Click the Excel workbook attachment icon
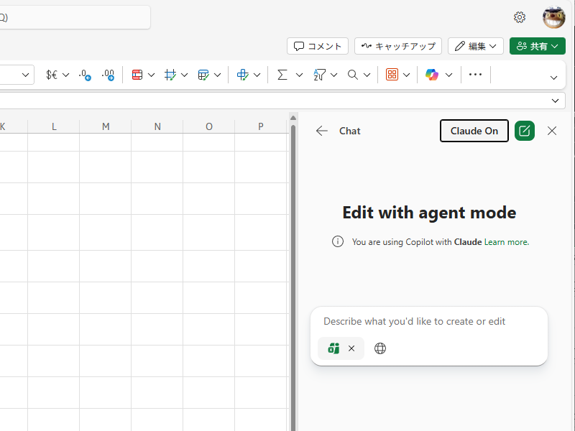This screenshot has width=575, height=431. pyautogui.click(x=333, y=348)
